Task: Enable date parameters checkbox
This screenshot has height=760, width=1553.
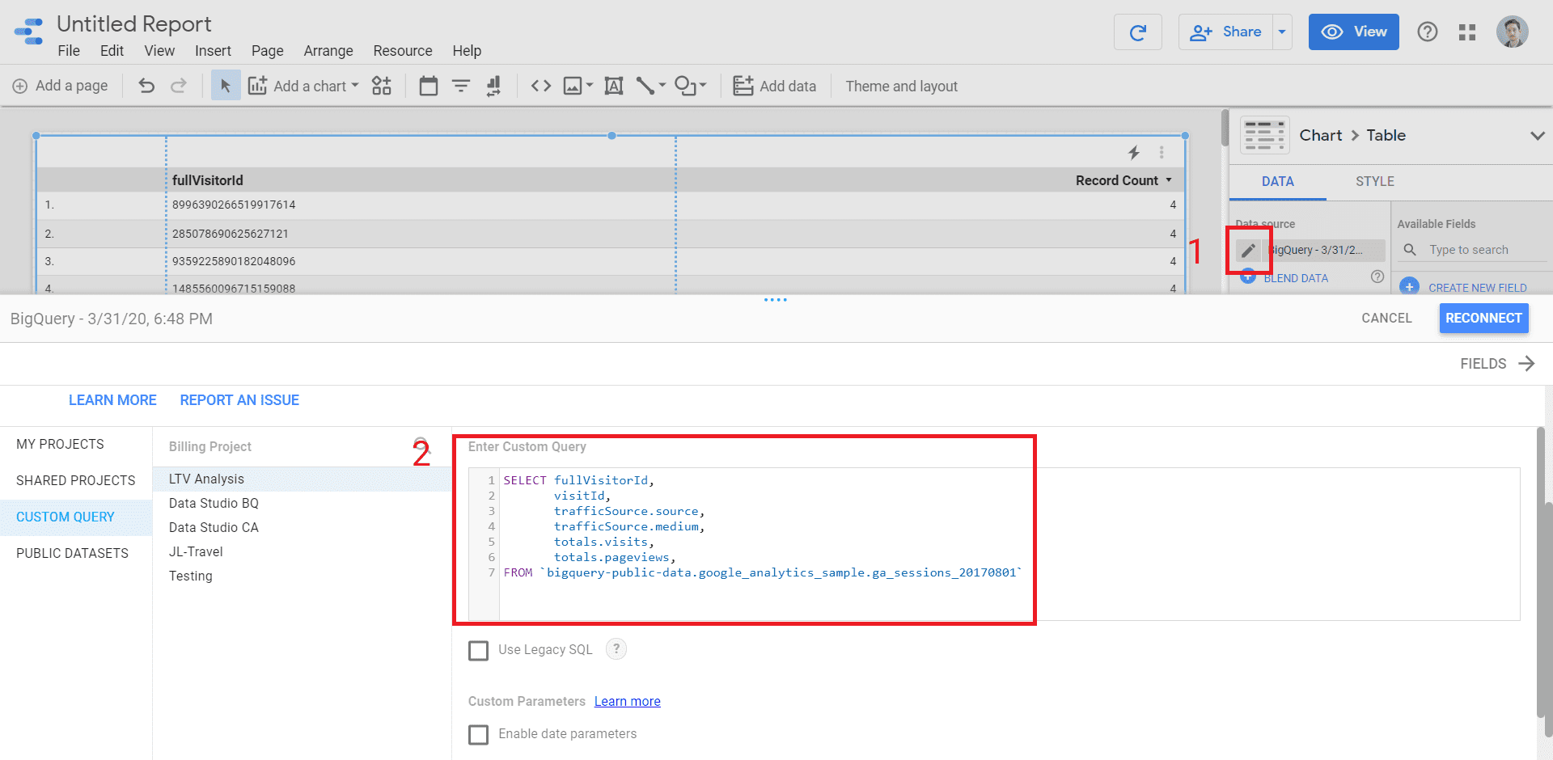Action: point(479,734)
